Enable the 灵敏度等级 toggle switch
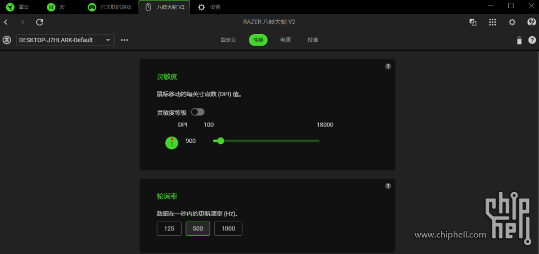This screenshot has height=254, width=539. point(197,112)
